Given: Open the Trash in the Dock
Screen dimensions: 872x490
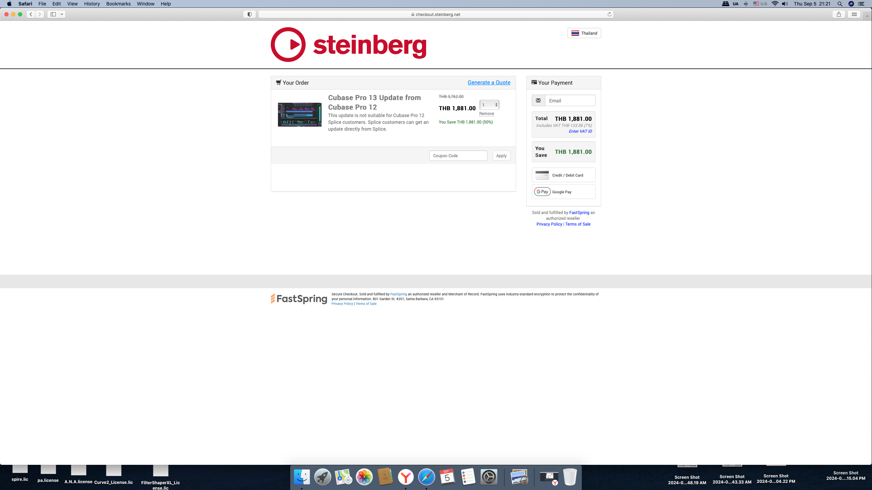Looking at the screenshot, I should [570, 477].
